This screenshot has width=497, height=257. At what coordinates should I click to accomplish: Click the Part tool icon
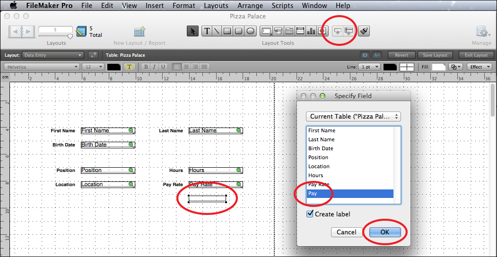pos(349,31)
